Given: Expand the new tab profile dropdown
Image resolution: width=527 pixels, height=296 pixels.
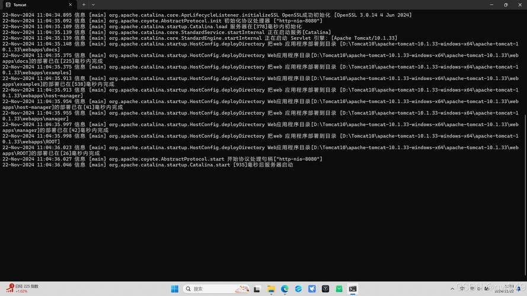Looking at the screenshot, I should [93, 5].
